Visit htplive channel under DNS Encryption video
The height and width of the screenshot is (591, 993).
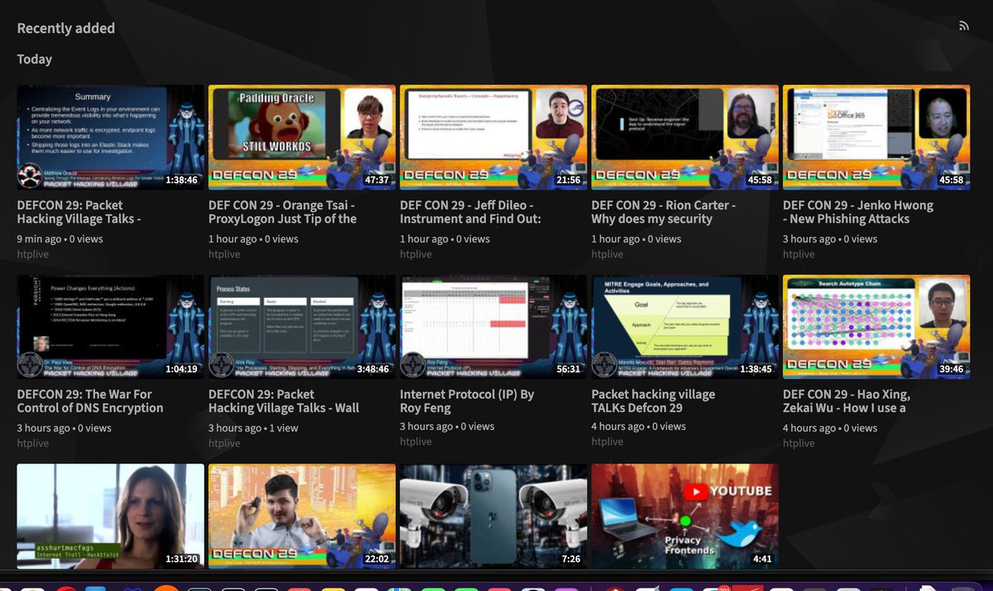(33, 443)
